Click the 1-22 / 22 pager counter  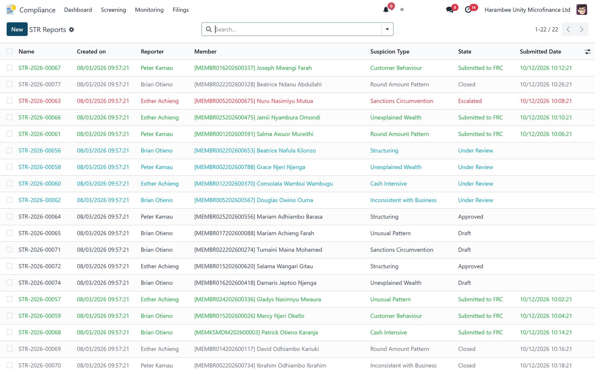point(546,29)
